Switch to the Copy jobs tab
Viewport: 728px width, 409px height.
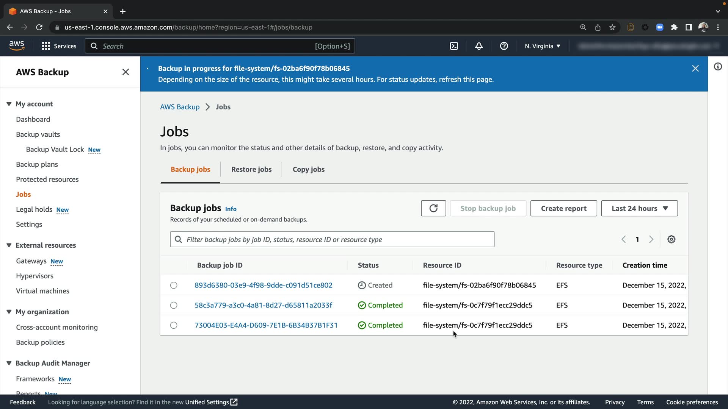(308, 169)
